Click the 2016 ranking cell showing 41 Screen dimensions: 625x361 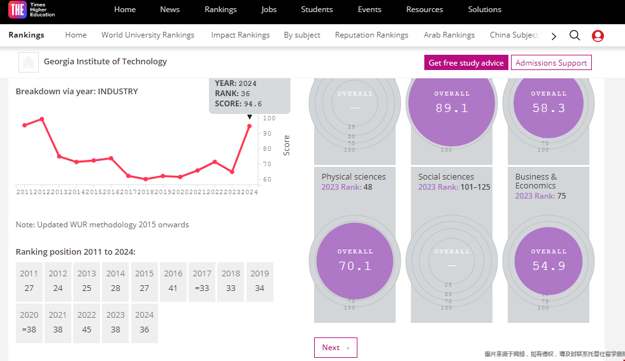[x=173, y=281]
